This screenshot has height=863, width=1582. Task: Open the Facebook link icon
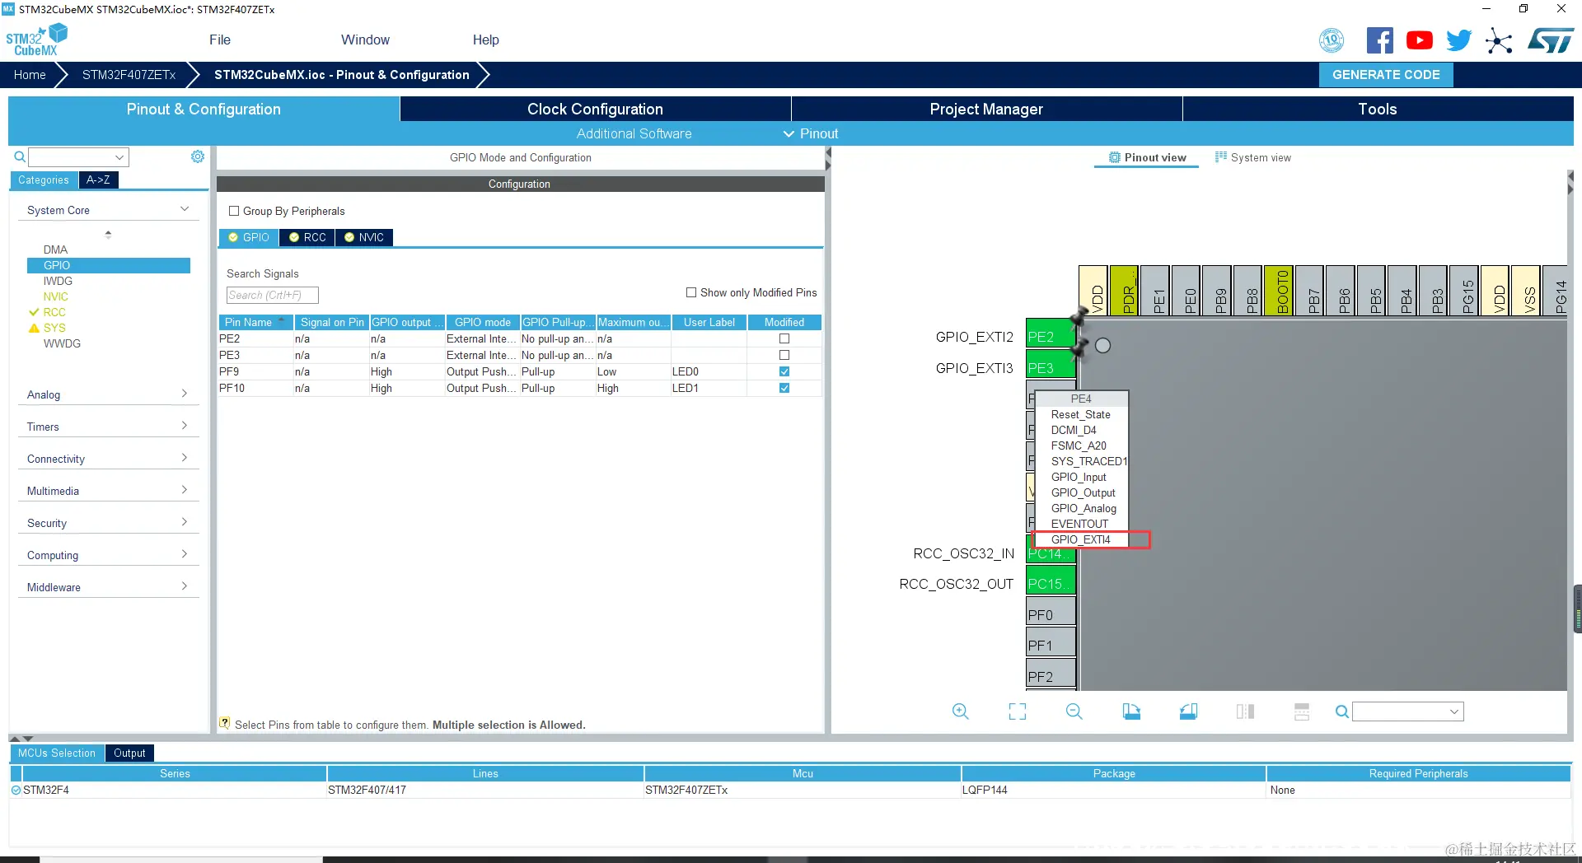click(x=1380, y=40)
